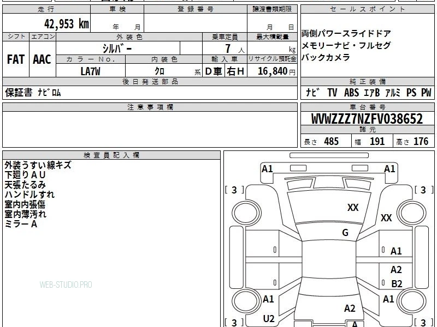Click the seating capacity 7人

coord(235,49)
